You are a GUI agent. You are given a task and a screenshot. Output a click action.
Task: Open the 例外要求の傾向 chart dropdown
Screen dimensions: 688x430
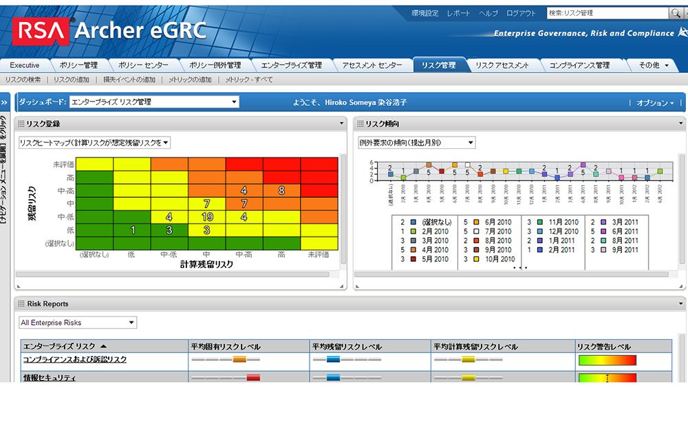click(x=416, y=143)
